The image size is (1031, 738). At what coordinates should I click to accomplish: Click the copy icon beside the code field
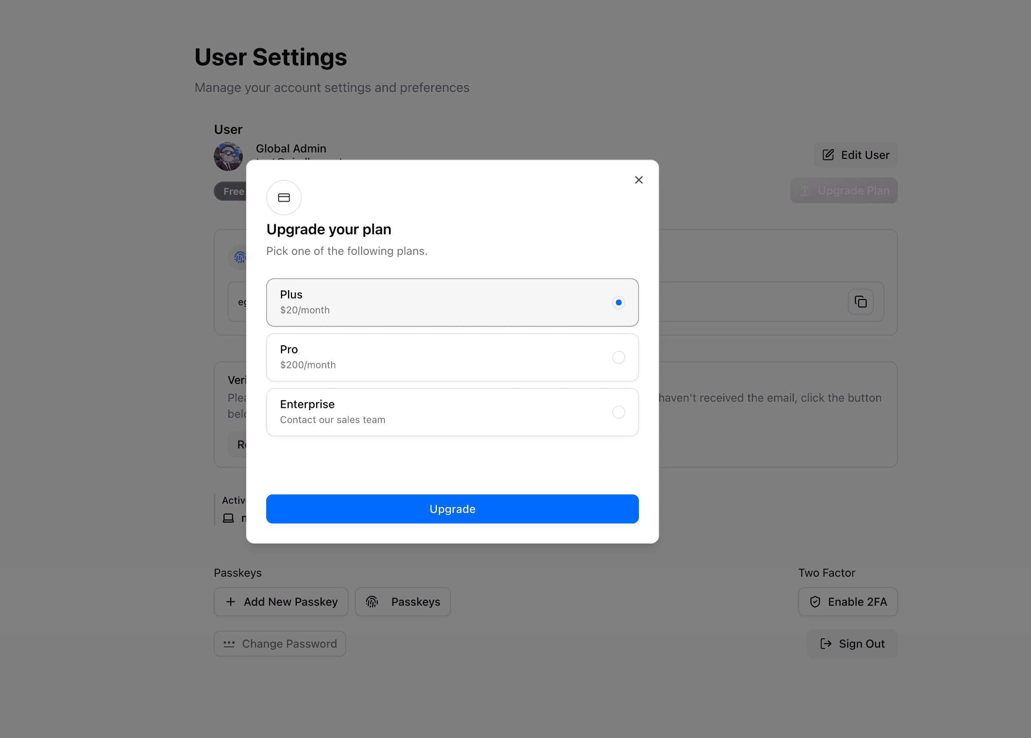click(x=860, y=302)
